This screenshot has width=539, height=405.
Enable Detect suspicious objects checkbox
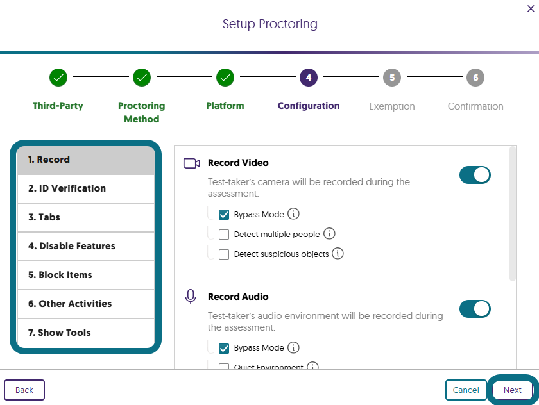pos(224,254)
